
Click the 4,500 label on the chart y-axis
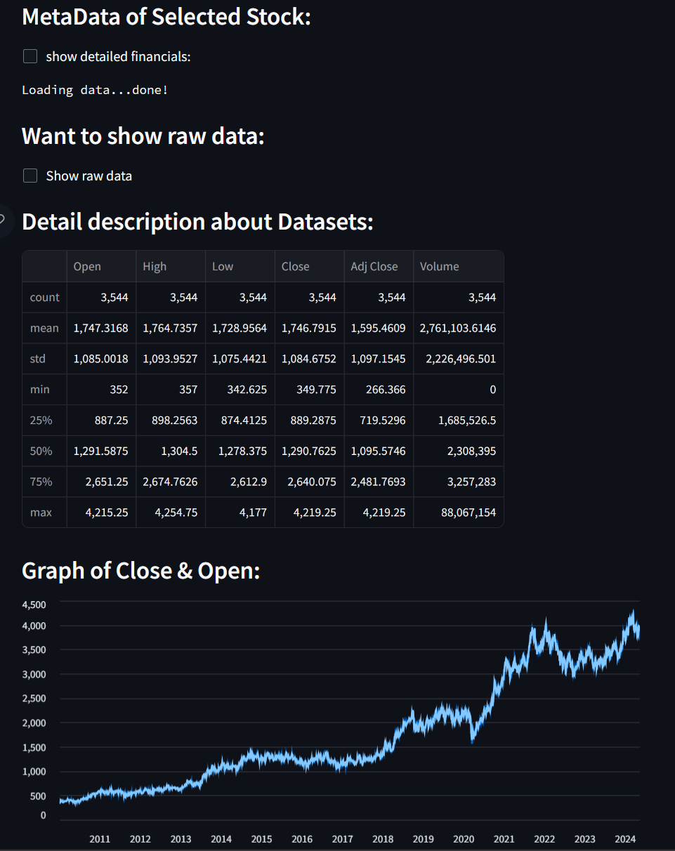pyautogui.click(x=34, y=605)
